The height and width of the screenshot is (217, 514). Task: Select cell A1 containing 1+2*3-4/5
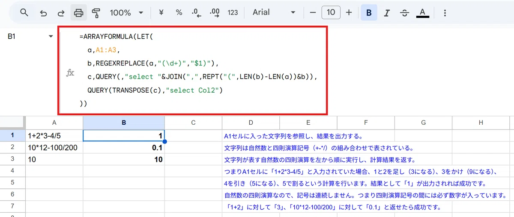coord(54,135)
